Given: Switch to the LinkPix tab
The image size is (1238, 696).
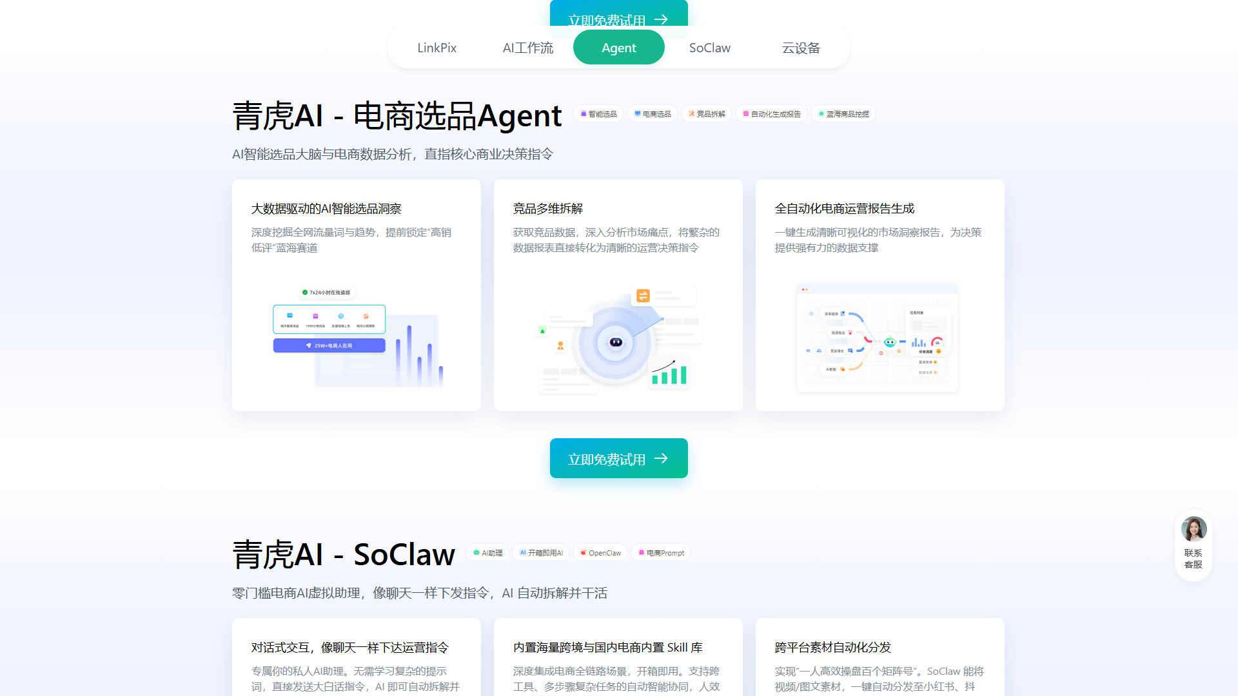Looking at the screenshot, I should coord(437,48).
